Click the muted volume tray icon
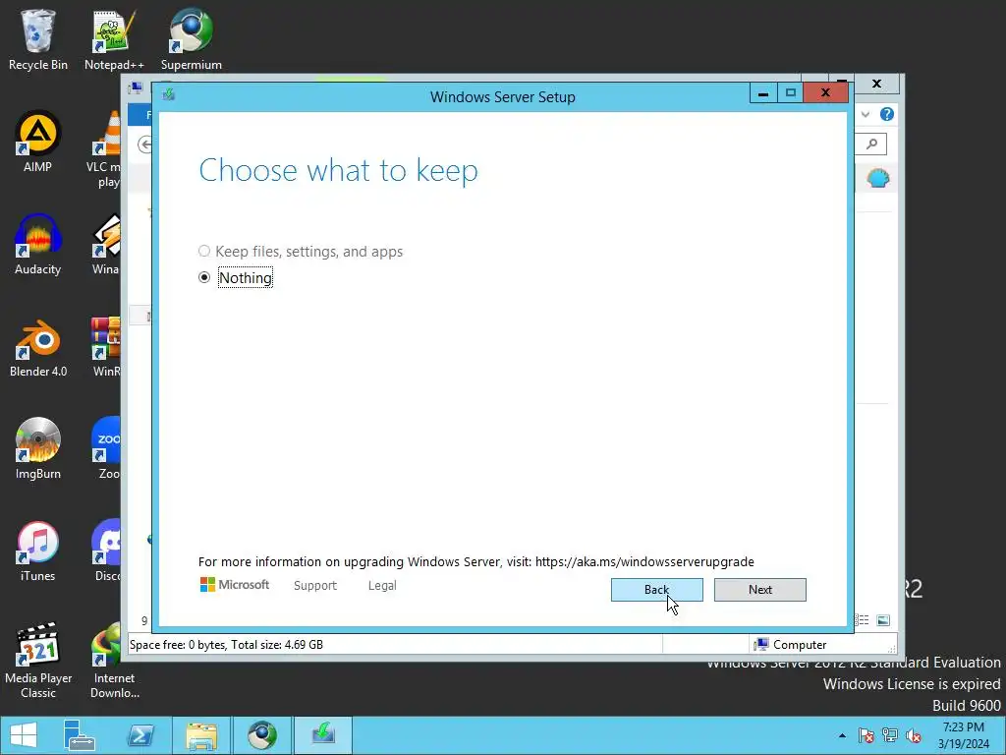 pyautogui.click(x=914, y=735)
